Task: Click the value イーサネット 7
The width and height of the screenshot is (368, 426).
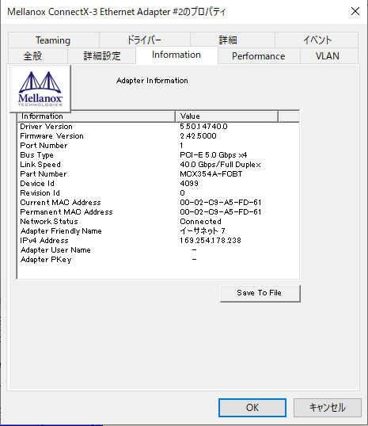Action: pos(203,231)
